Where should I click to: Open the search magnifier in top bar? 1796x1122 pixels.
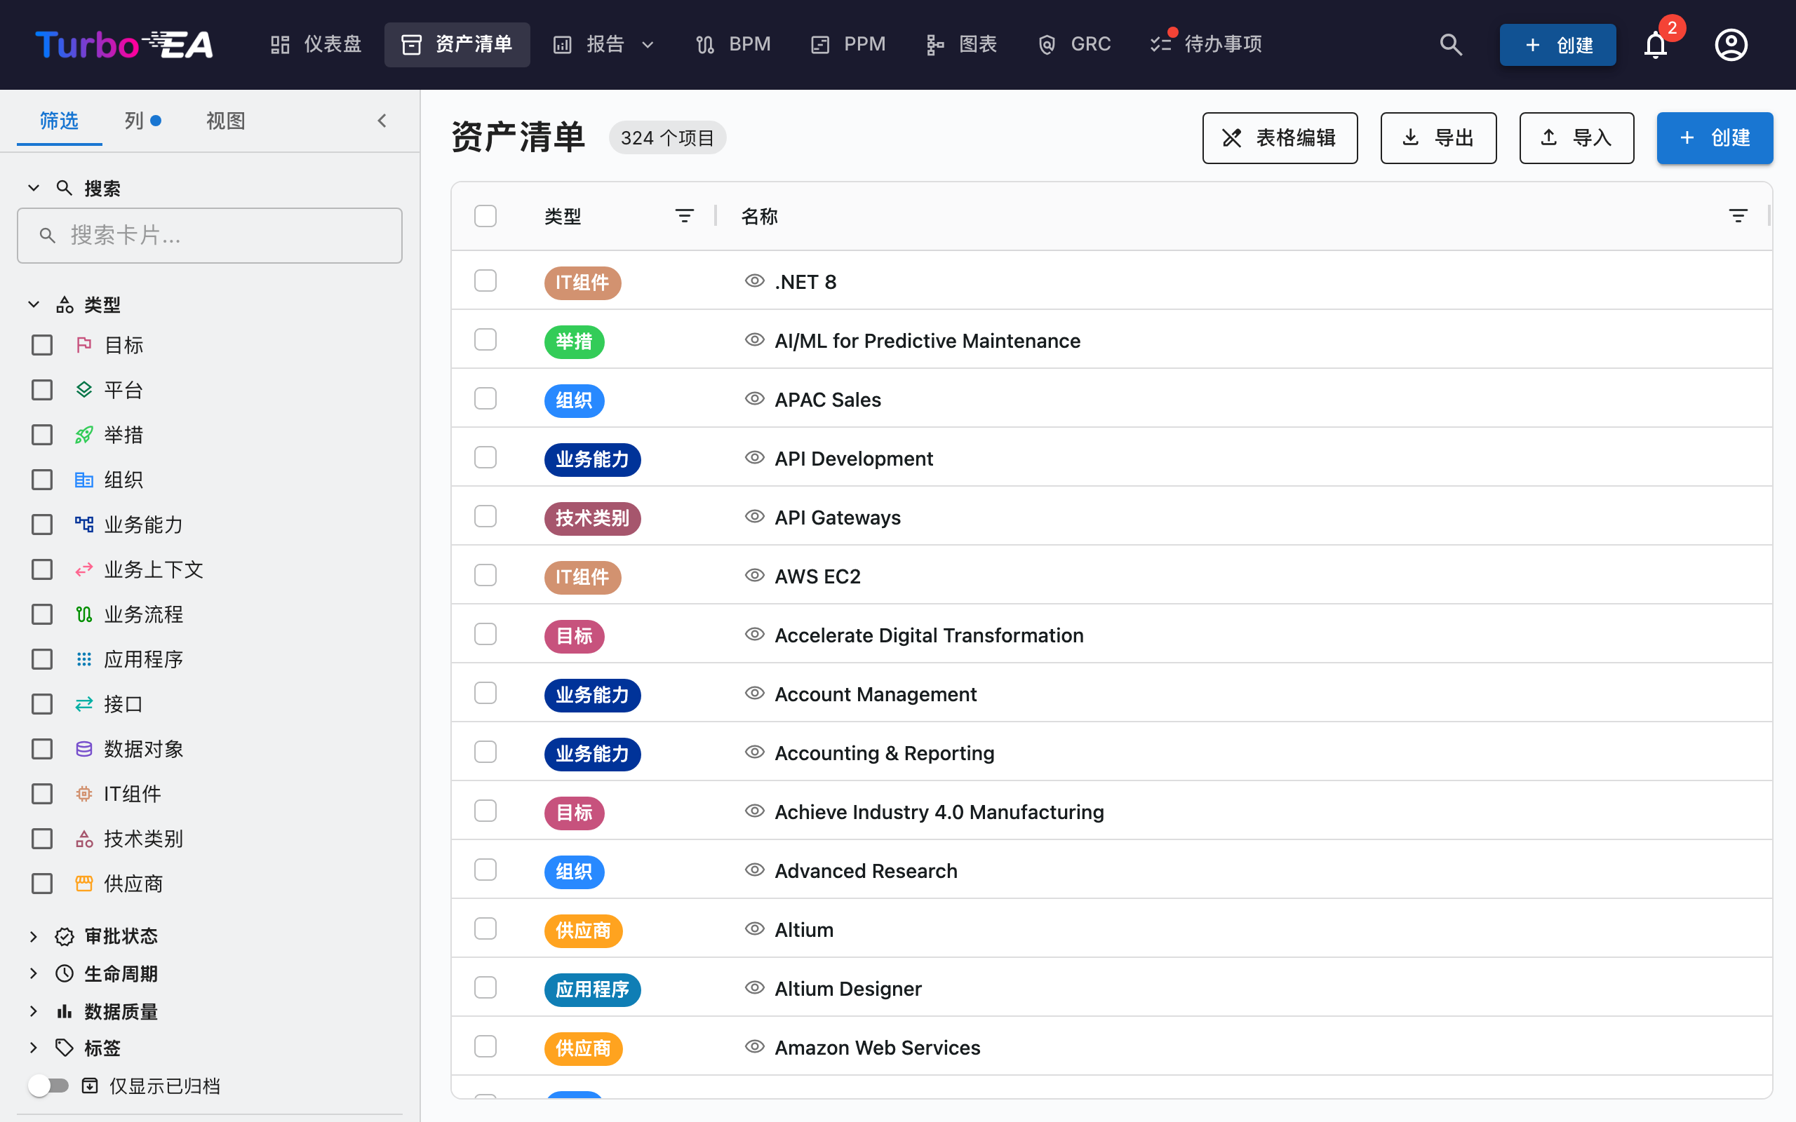click(x=1451, y=44)
